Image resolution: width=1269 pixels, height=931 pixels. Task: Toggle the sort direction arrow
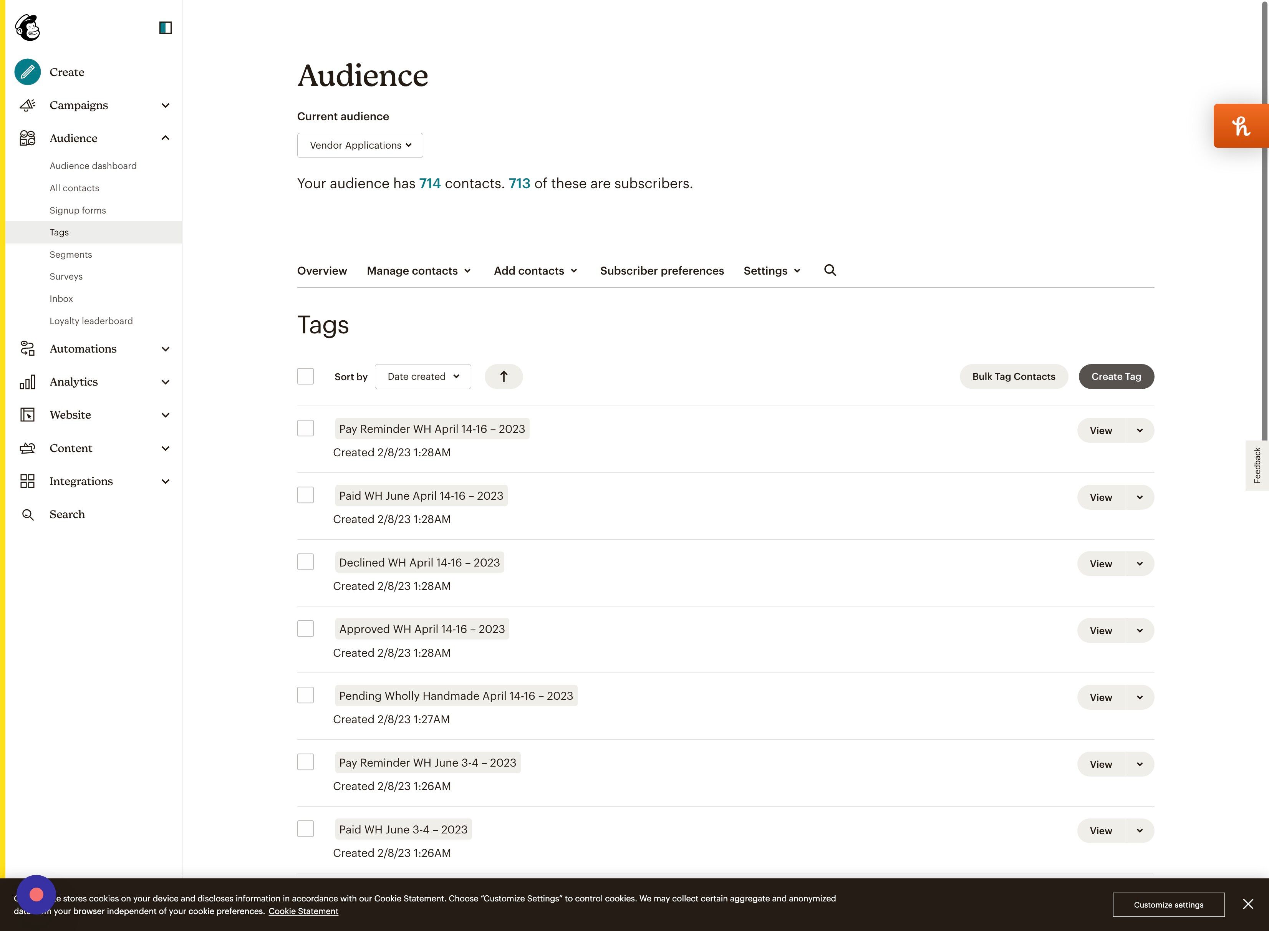[x=503, y=376]
